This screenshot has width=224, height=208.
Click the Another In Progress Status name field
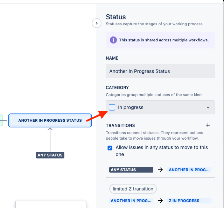click(x=160, y=71)
